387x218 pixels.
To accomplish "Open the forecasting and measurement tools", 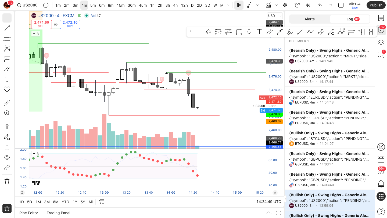I will 7,59.
